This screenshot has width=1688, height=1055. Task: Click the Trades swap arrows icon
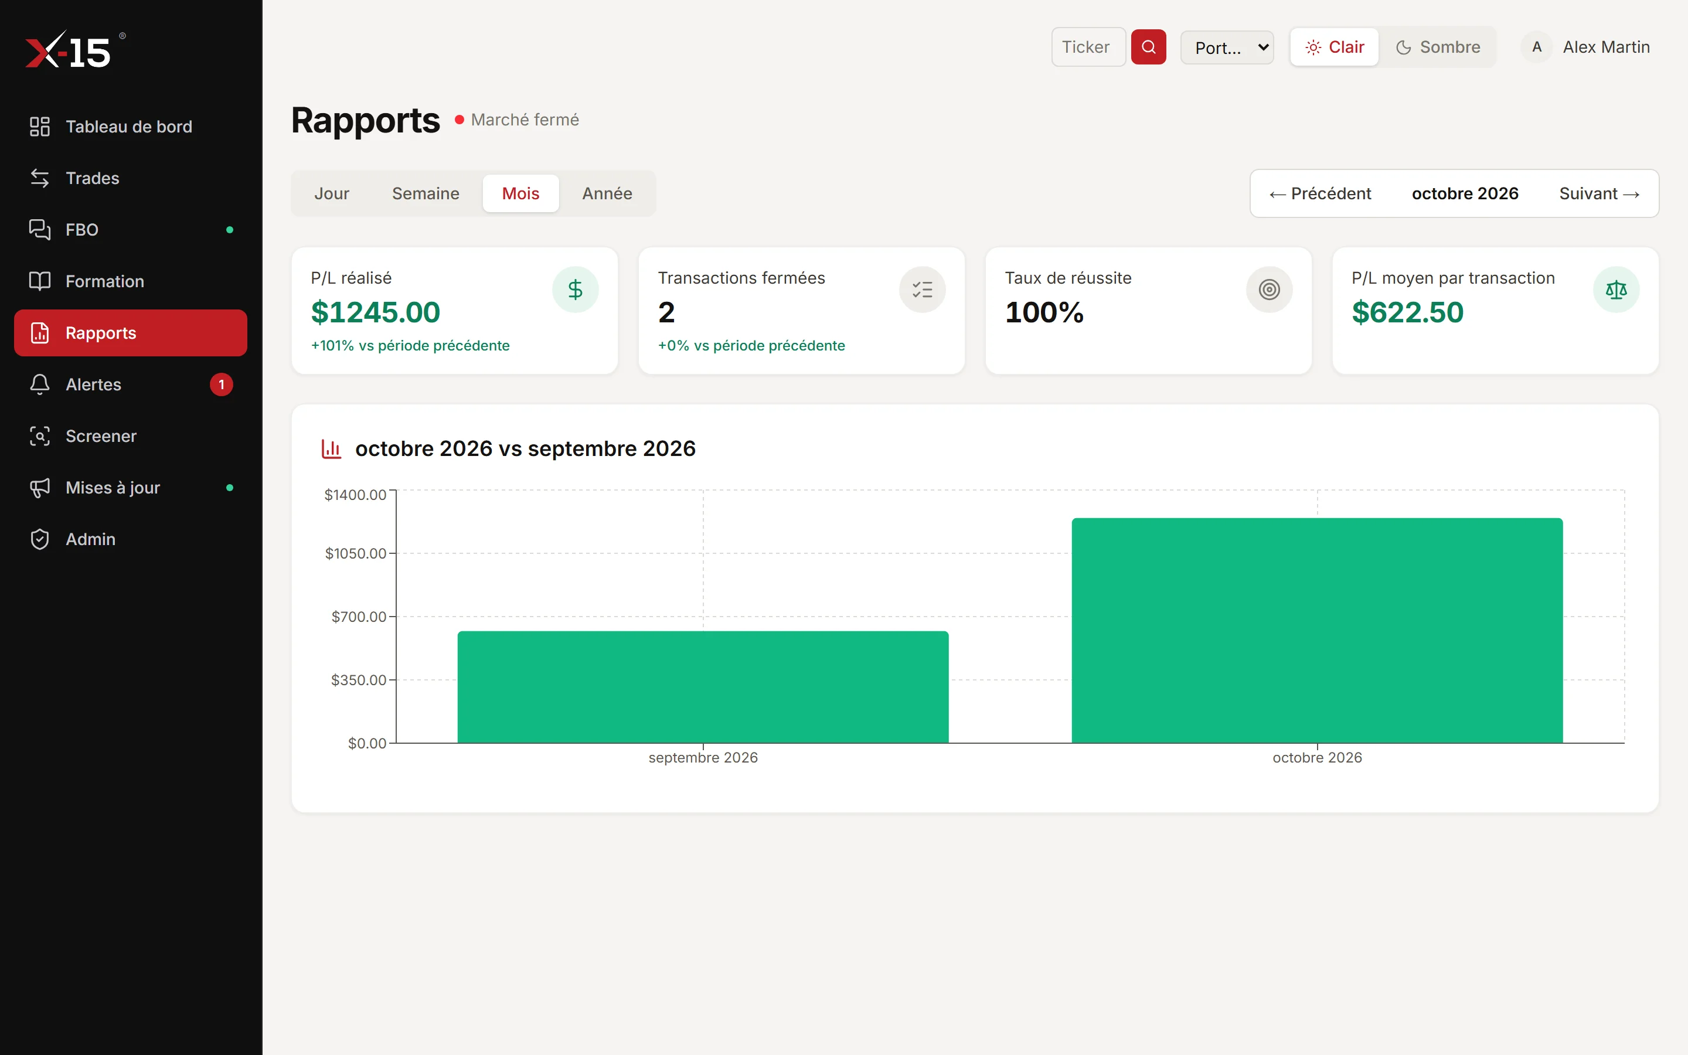pyautogui.click(x=40, y=178)
